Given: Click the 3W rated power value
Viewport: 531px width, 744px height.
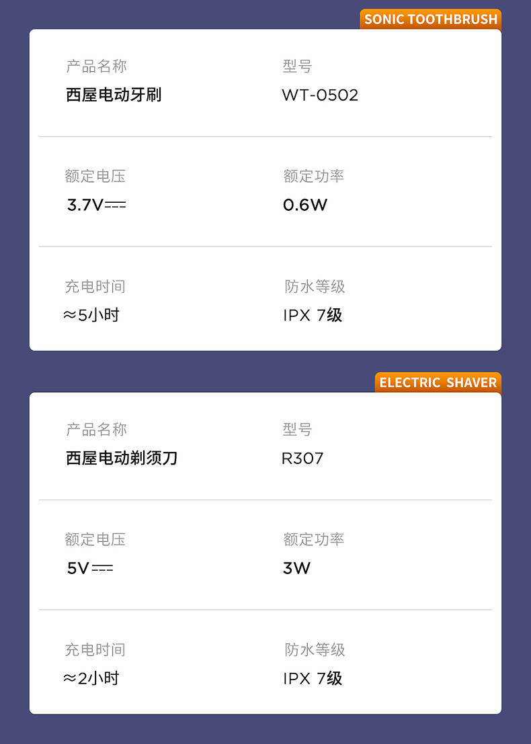Looking at the screenshot, I should [x=296, y=568].
